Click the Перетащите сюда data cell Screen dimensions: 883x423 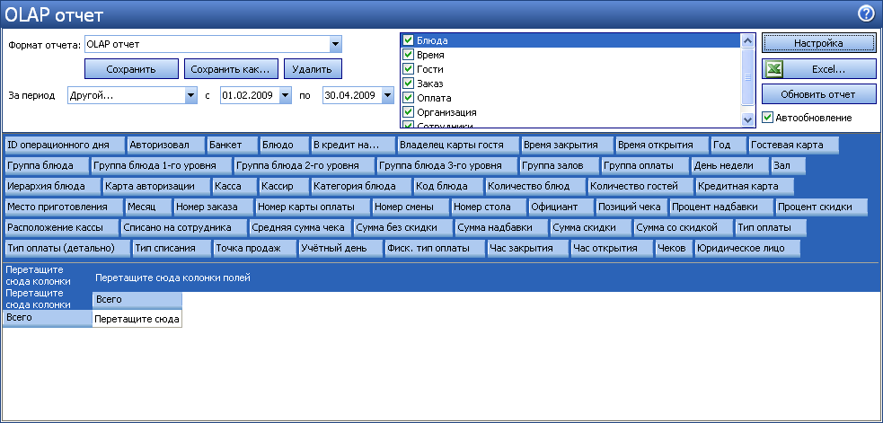[137, 320]
